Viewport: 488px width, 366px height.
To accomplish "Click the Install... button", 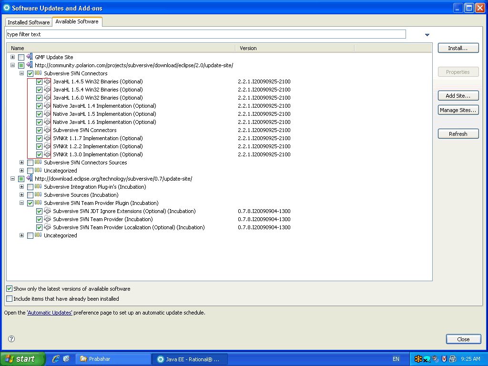I will tap(458, 48).
